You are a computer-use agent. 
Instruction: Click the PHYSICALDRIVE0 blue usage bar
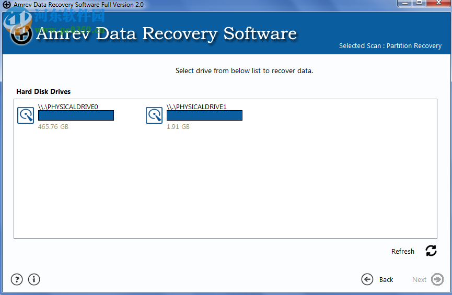pyautogui.click(x=76, y=115)
